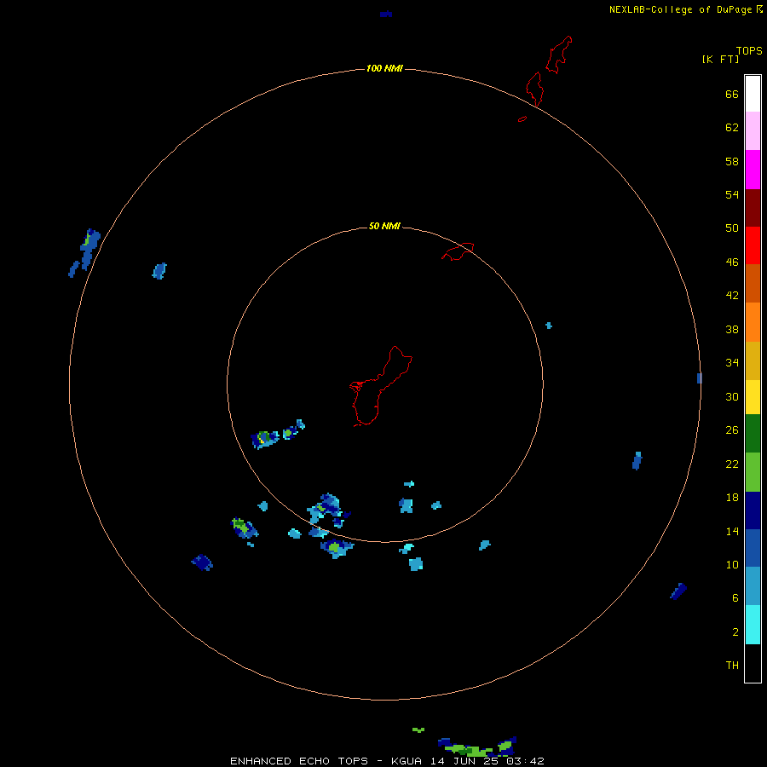The image size is (767, 767).
Task: Click the orange swatch between 38 and 42
Action: (753, 322)
